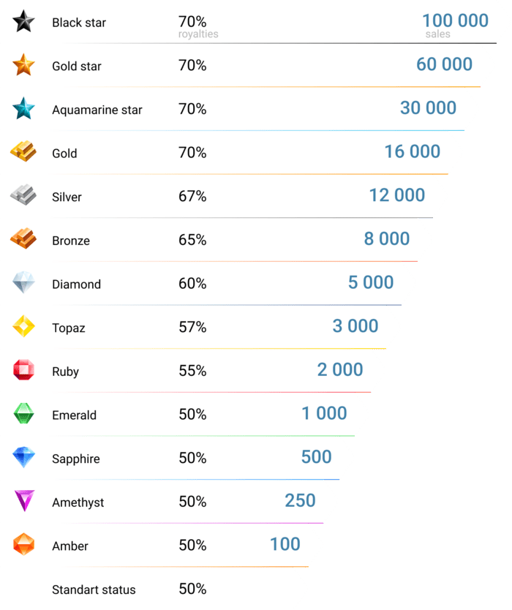Select the green Emerald gem icon
Screen dimensions: 512x610
point(23,414)
